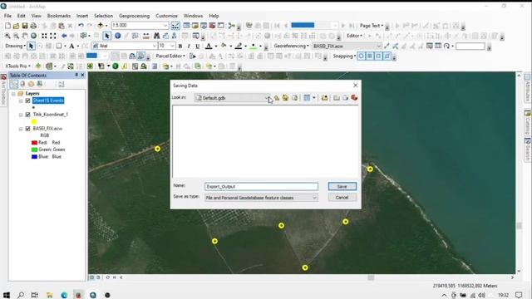The width and height of the screenshot is (532, 299).
Task: Open the File menu
Action: [x=7, y=16]
